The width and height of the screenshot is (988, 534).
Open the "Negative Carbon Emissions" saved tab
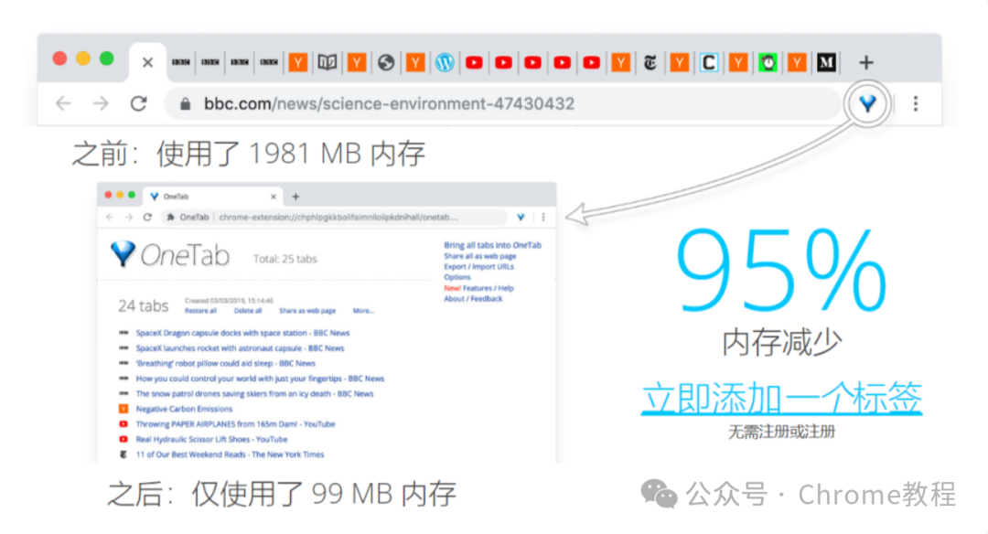[184, 409]
